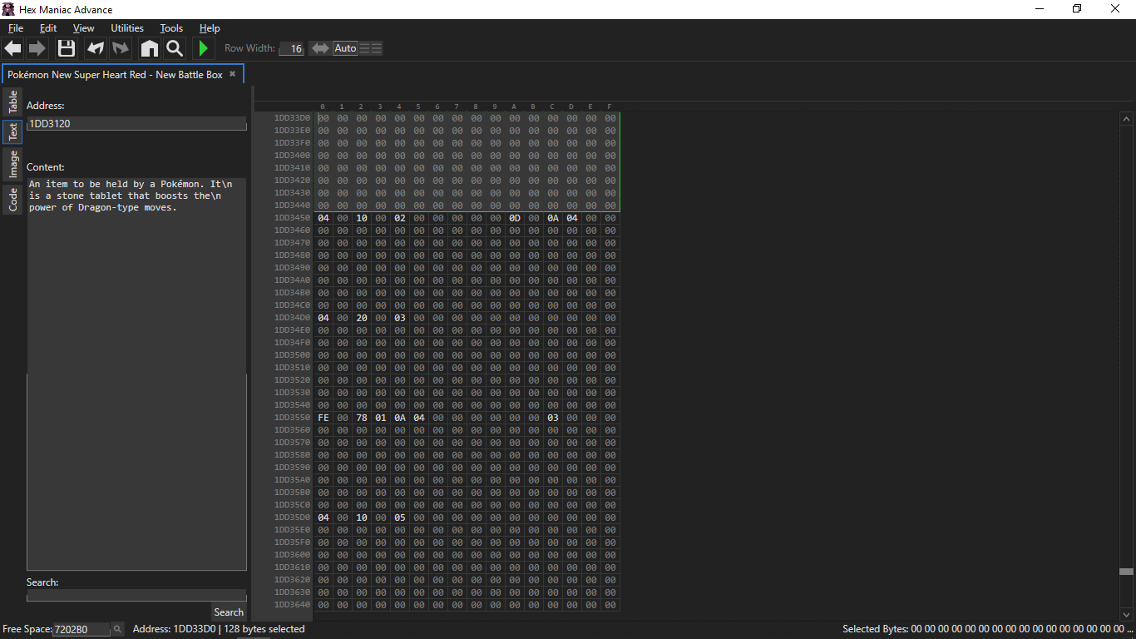Switch to the Table side tab

(12, 102)
